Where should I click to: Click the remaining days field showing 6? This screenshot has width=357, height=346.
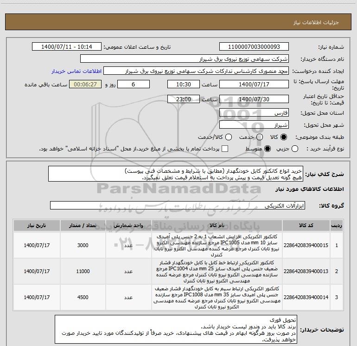click(x=134, y=85)
